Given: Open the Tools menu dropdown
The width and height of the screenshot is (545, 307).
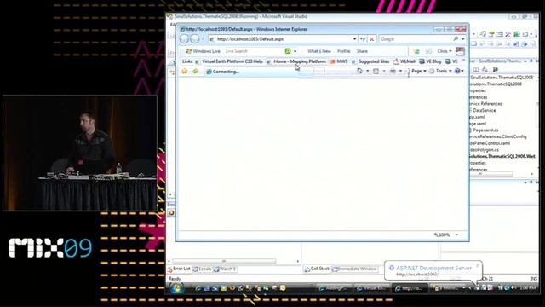Looking at the screenshot, I should coord(440,71).
